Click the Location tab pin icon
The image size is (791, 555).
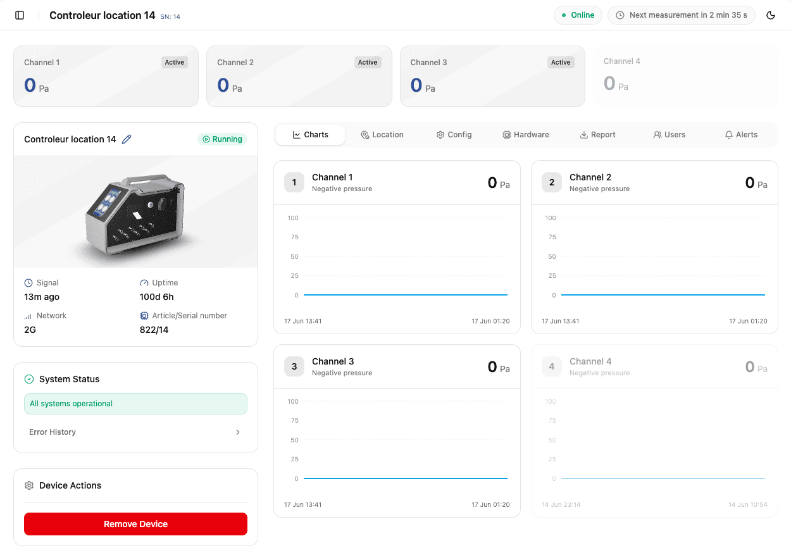click(365, 135)
